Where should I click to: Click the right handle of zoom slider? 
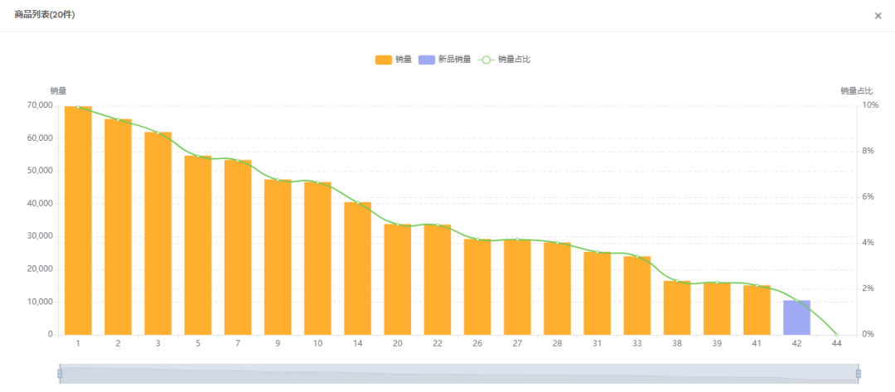(x=858, y=374)
